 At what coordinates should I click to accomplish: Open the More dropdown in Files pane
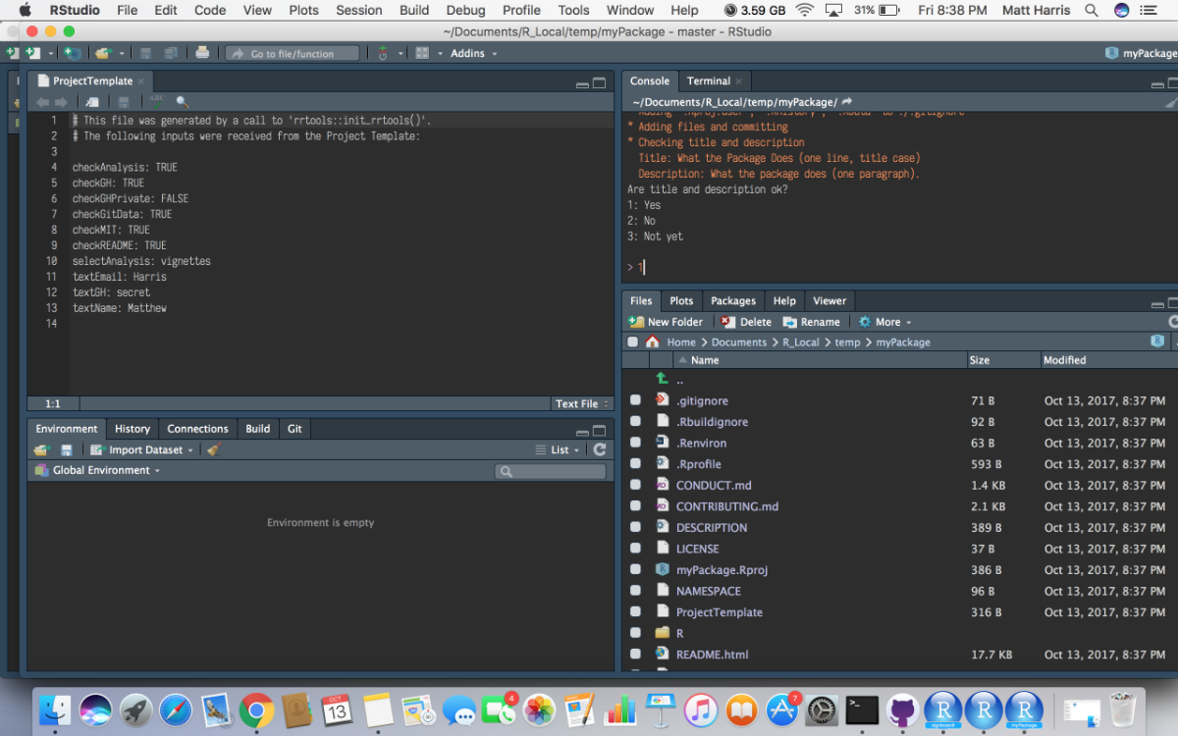(x=885, y=322)
